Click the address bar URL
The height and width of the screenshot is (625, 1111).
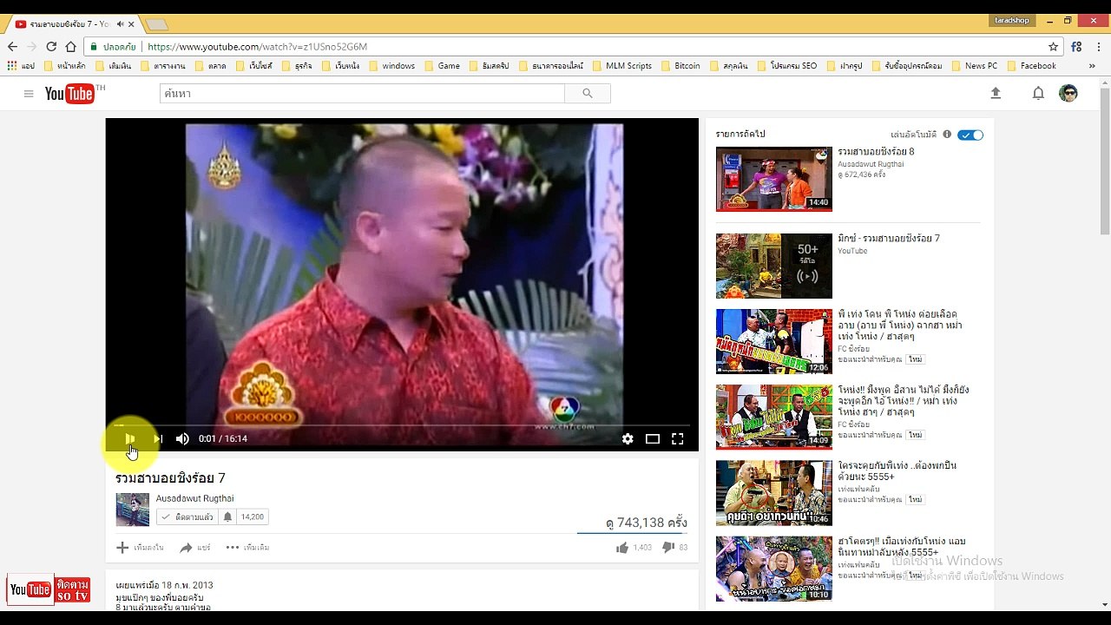[257, 47]
